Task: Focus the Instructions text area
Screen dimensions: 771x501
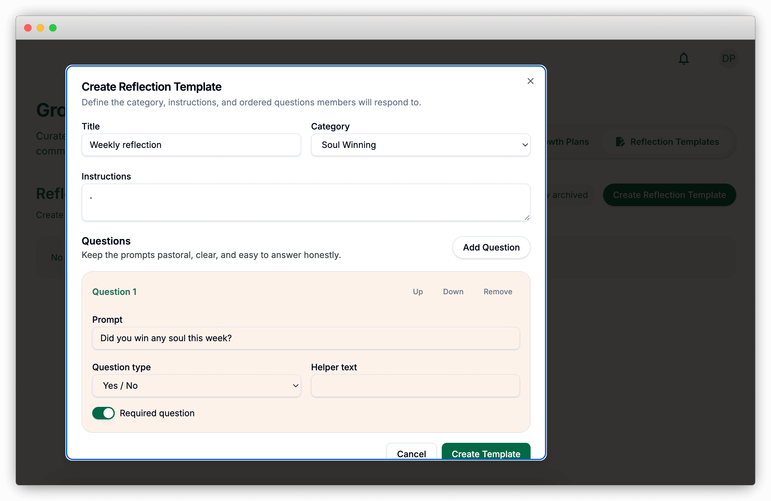Action: point(306,203)
